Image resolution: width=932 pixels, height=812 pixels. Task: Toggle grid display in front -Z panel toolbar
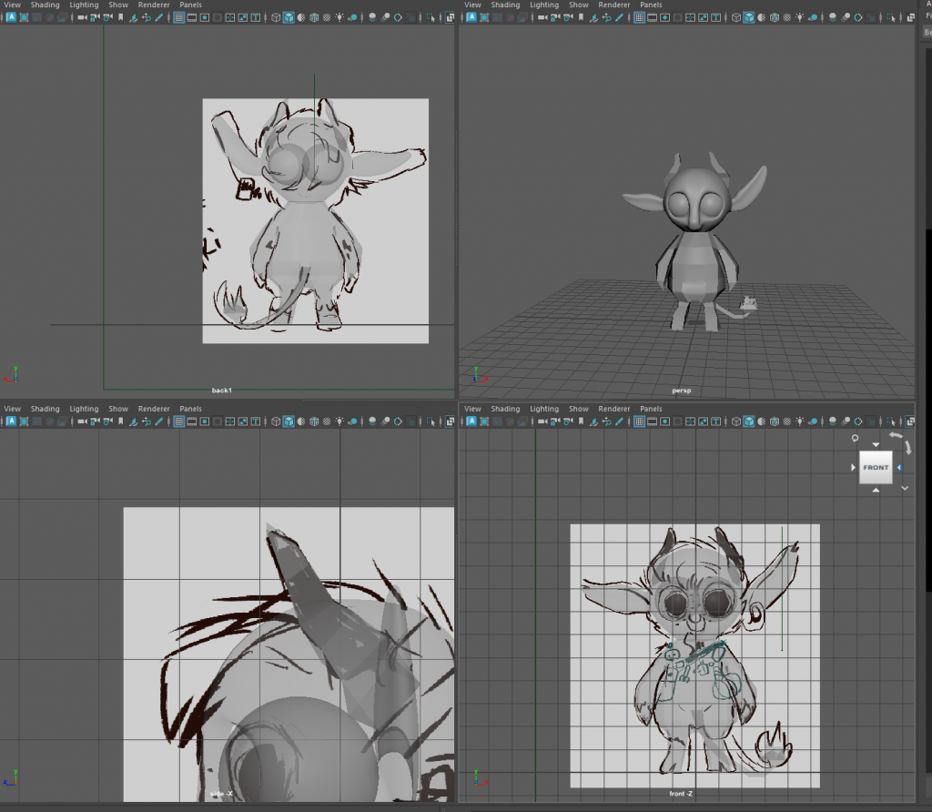click(x=640, y=421)
